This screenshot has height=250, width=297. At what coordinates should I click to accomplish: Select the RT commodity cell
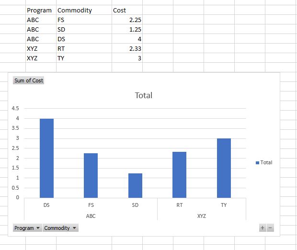click(84, 48)
